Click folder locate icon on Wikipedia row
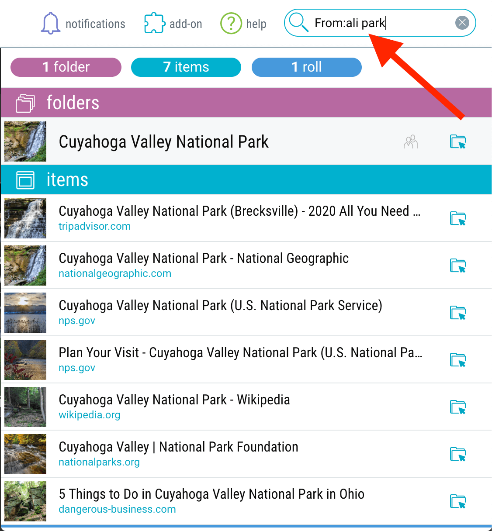 click(x=458, y=407)
